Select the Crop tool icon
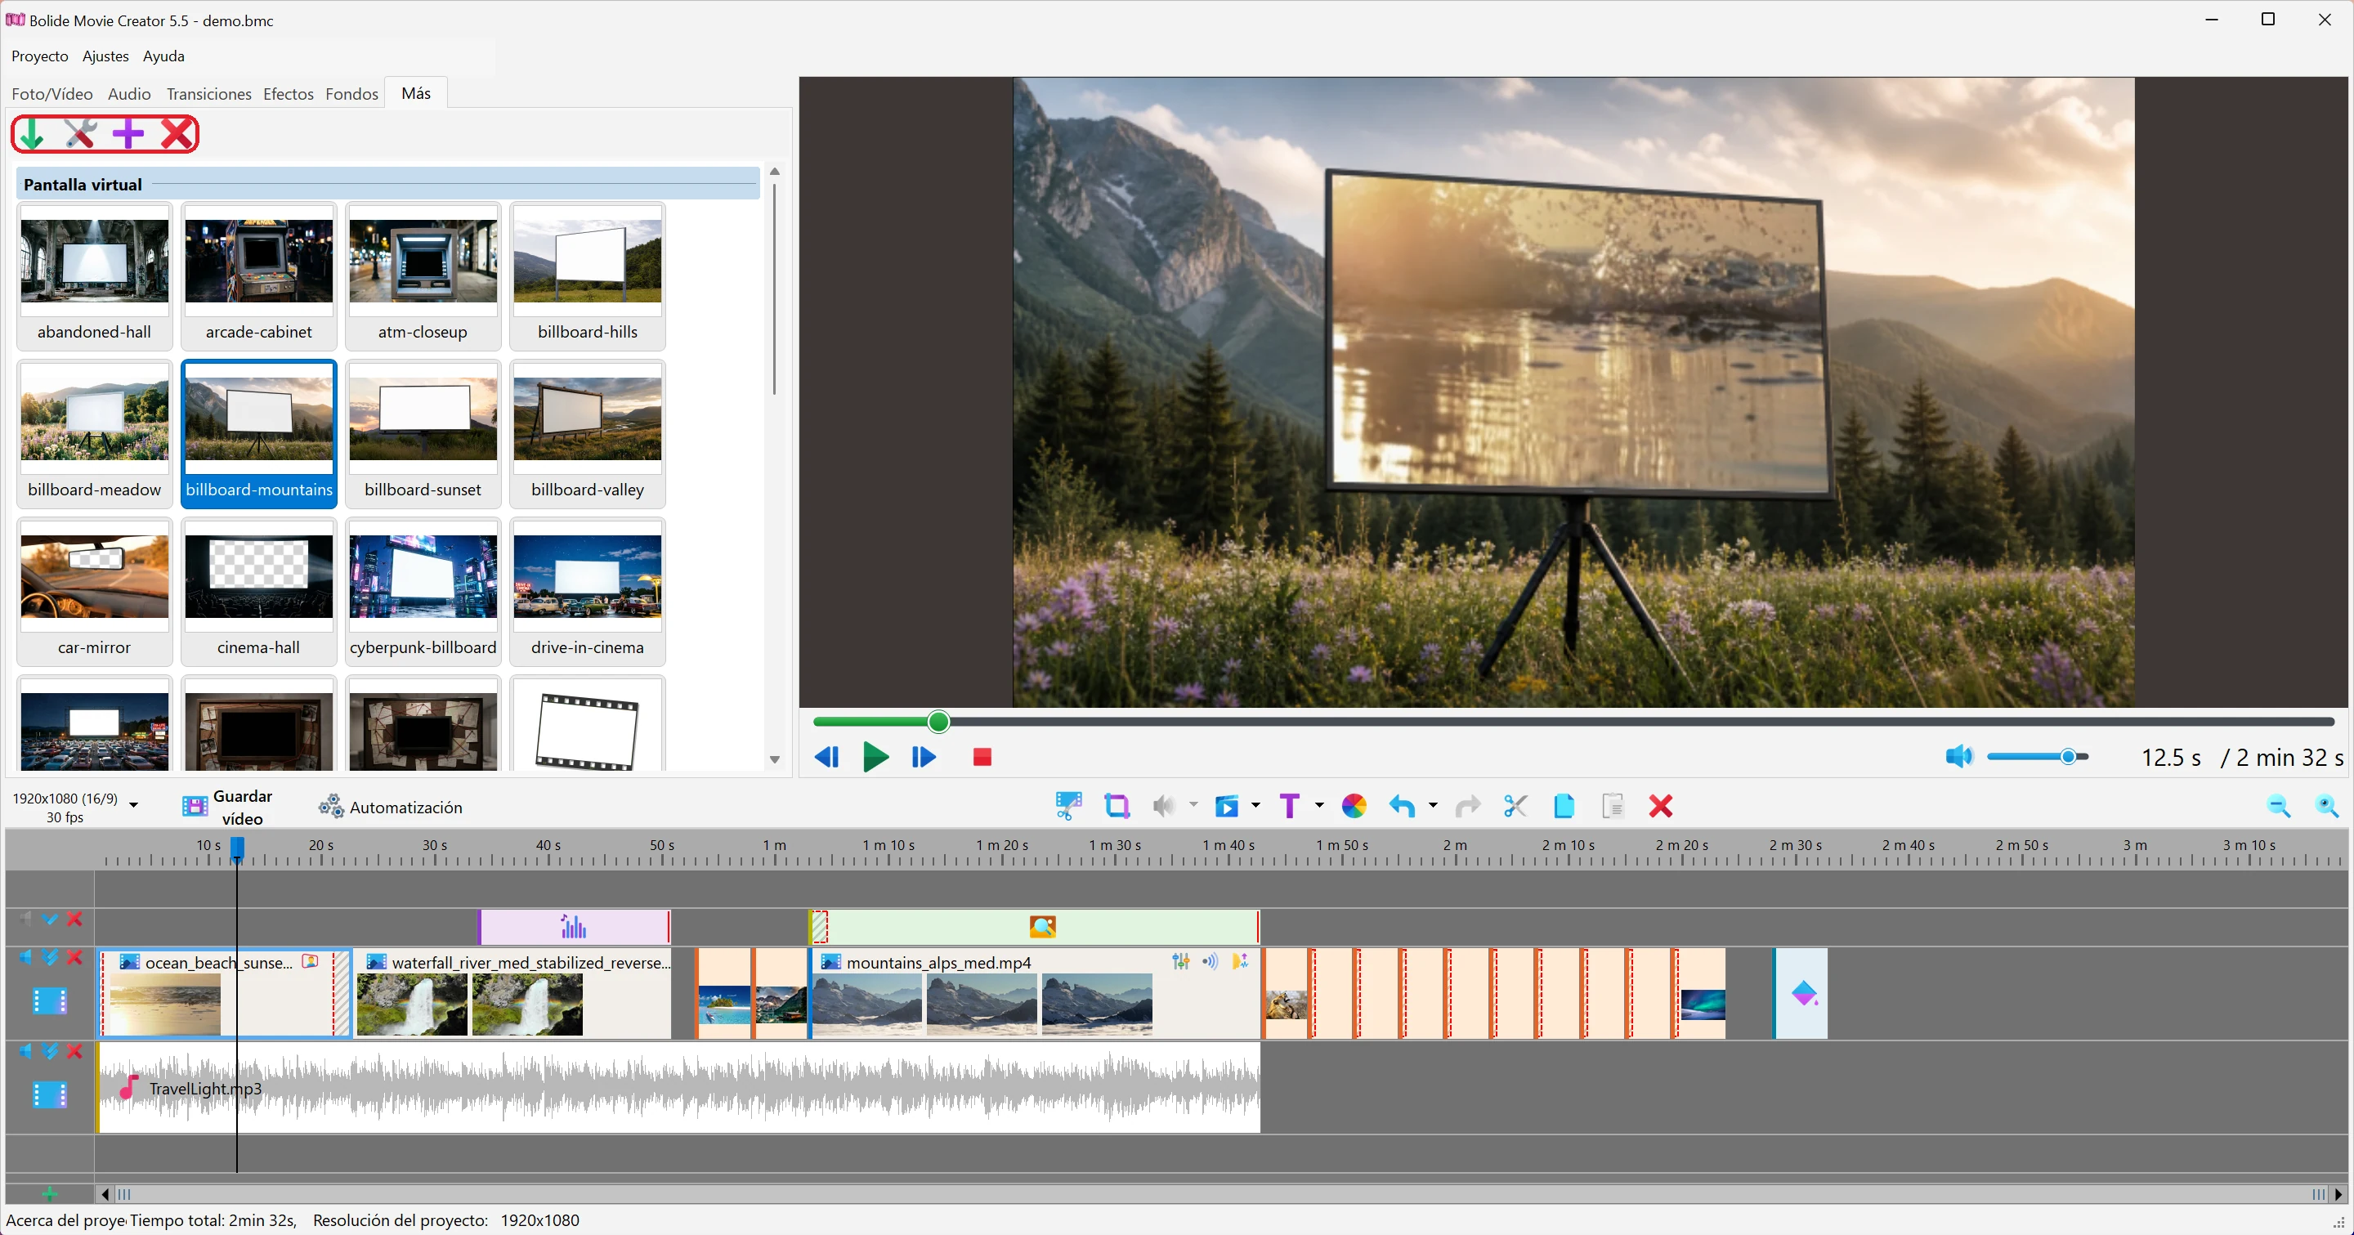The height and width of the screenshot is (1235, 2354). [x=1117, y=806]
